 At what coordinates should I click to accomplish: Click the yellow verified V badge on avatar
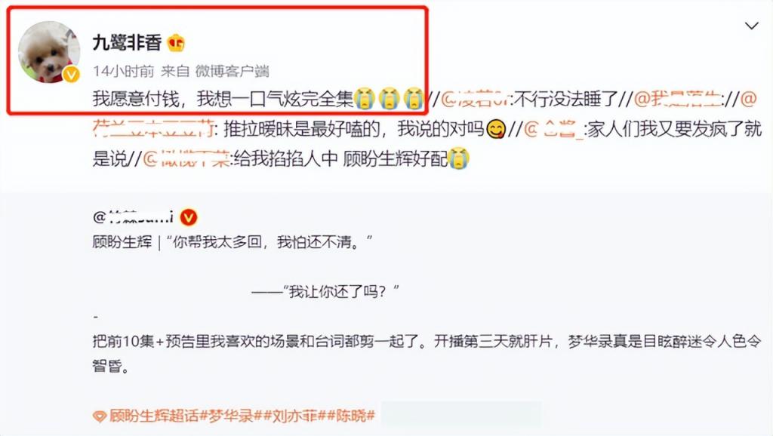pyautogui.click(x=72, y=75)
